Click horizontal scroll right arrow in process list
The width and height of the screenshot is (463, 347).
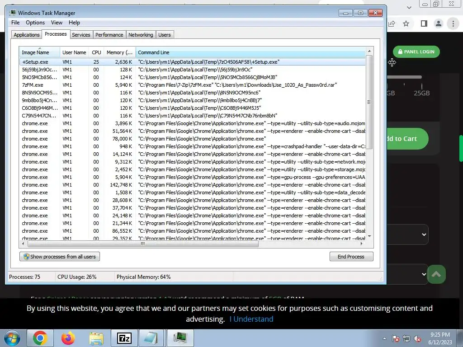pyautogui.click(x=361, y=244)
